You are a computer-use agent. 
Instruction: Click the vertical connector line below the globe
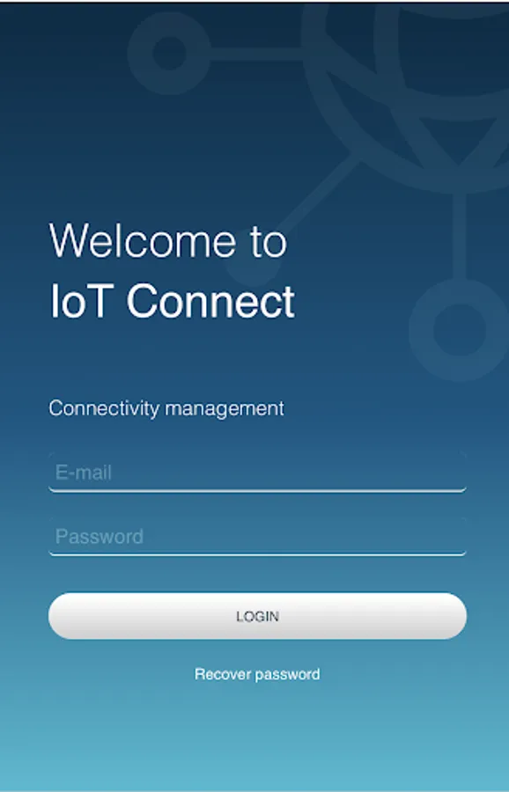(459, 235)
